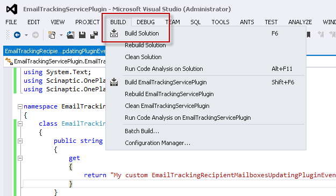Switch to EmailTrackingRecipie... document tab
The width and height of the screenshot is (336, 196).
(55, 51)
